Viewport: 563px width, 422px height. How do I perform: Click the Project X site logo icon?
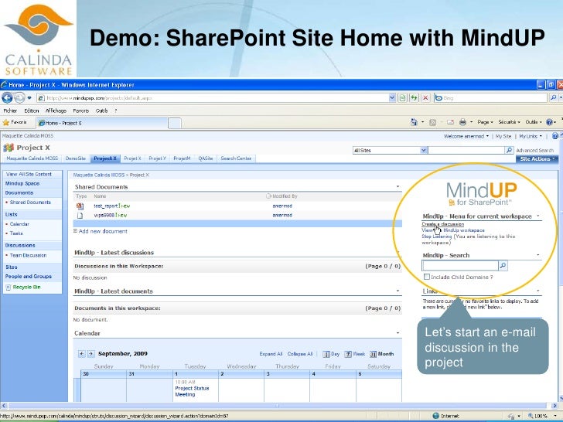point(9,148)
